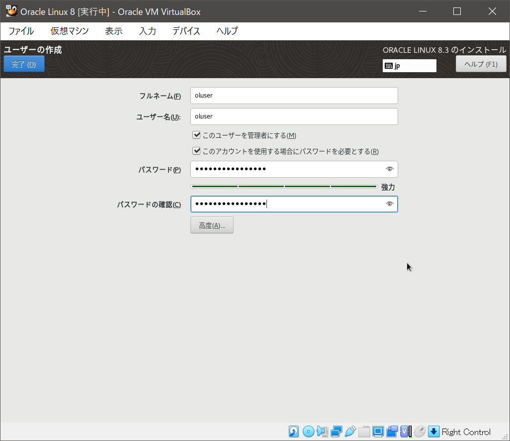
Task: Toggle require password for account checkbox
Action: (x=196, y=151)
